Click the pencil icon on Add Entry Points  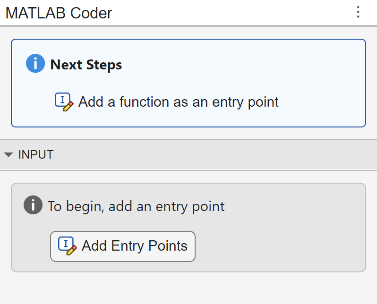coord(67,246)
